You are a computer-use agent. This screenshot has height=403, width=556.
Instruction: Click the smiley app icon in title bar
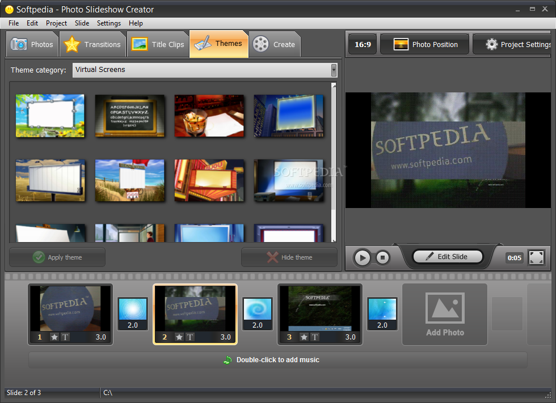9,10
